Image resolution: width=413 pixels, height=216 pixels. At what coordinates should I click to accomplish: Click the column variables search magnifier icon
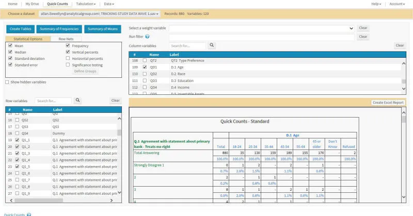[212, 45]
